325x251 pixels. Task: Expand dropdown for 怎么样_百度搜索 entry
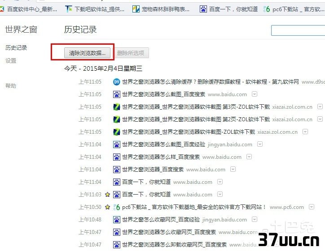click(x=249, y=157)
